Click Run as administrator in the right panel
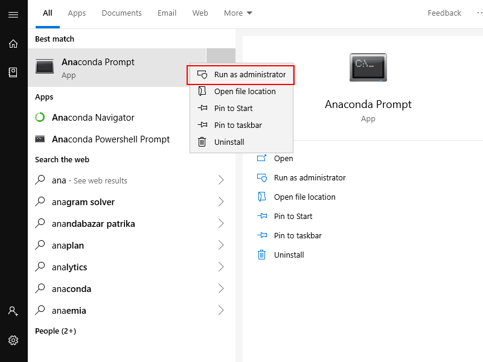 [x=310, y=178]
